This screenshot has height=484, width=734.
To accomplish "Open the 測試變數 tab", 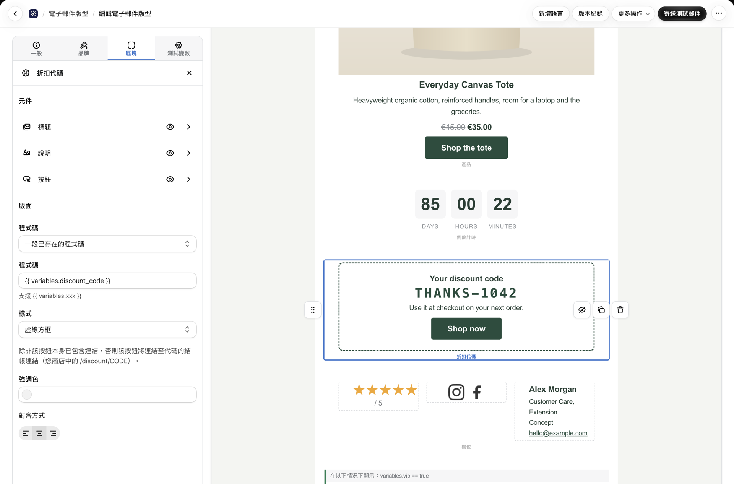I will coord(179,49).
